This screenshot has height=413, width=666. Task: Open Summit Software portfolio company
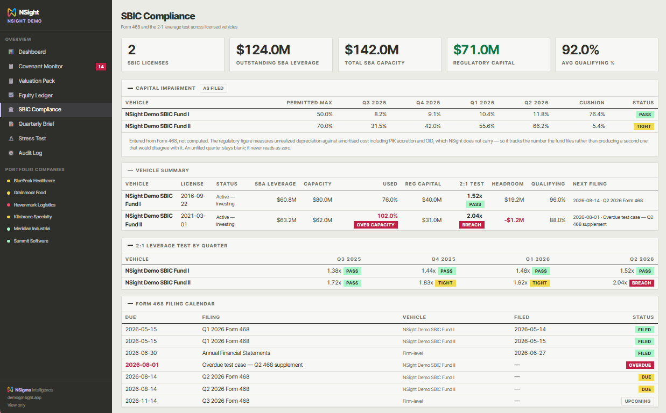[56, 241]
